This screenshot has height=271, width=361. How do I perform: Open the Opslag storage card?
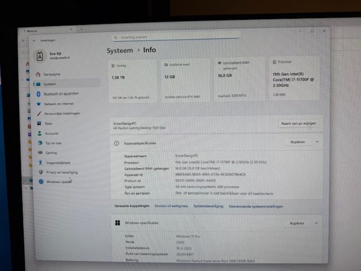pyautogui.click(x=133, y=81)
